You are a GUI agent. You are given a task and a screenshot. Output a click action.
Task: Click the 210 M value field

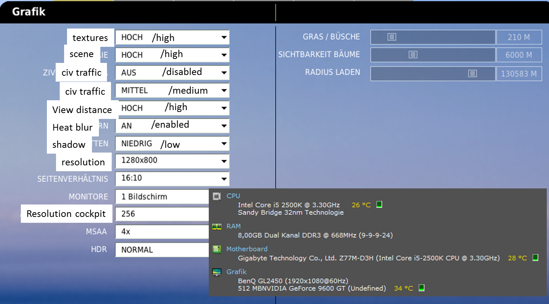519,37
